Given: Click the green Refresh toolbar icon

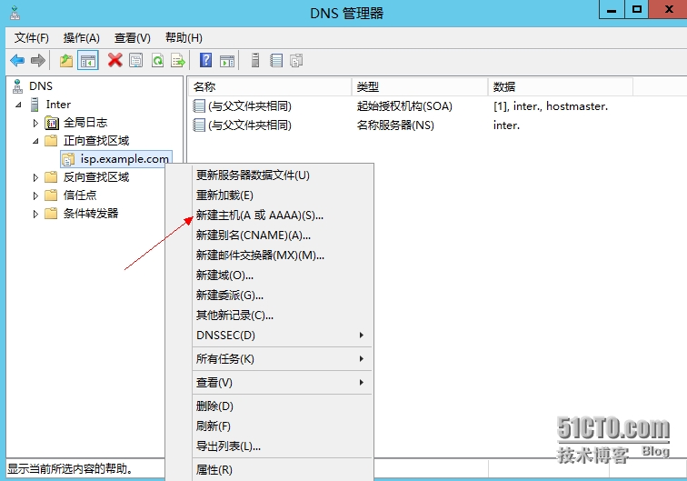Looking at the screenshot, I should (158, 61).
